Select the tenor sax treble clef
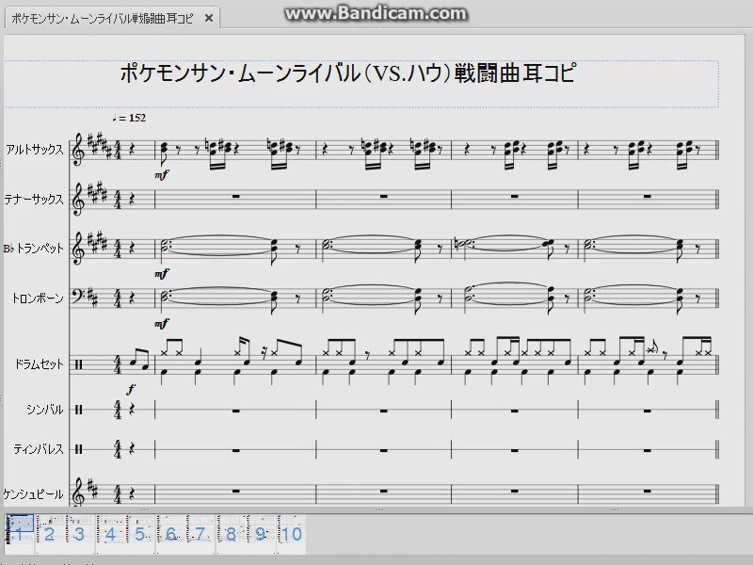 click(78, 200)
